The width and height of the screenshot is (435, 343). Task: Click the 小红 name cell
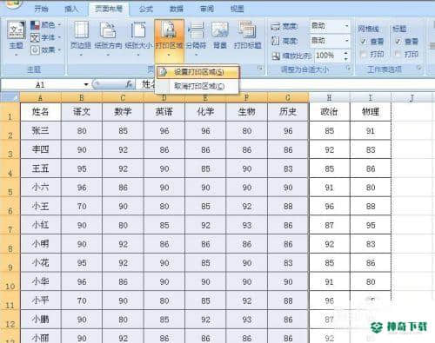click(40, 225)
